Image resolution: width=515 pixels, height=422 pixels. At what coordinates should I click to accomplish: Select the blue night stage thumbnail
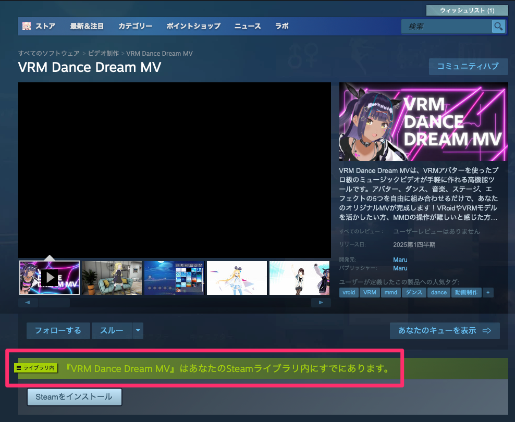pyautogui.click(x=175, y=278)
